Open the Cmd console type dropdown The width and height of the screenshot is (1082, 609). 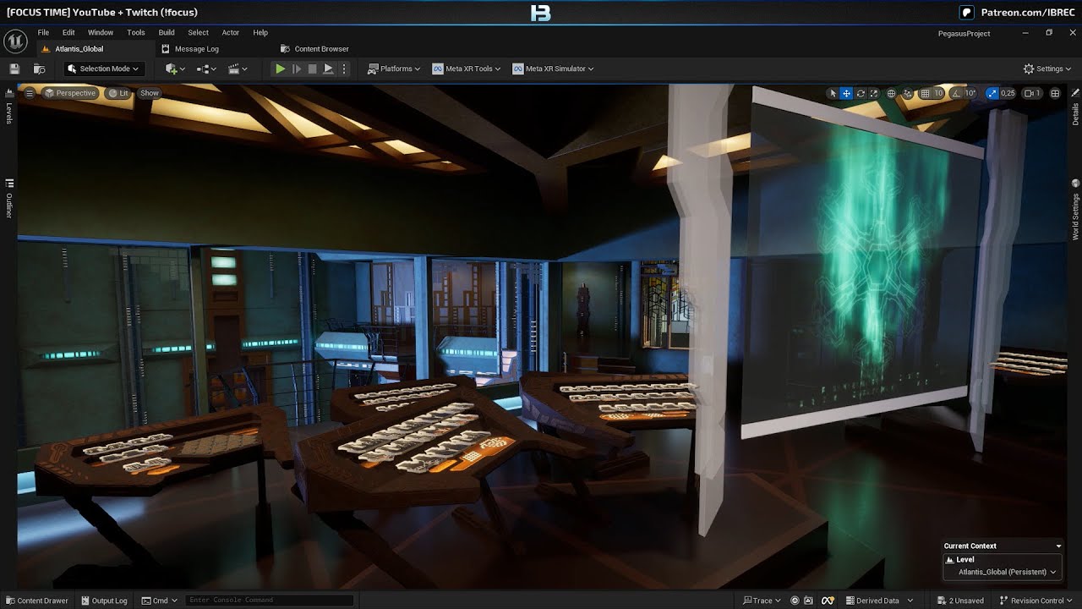click(x=159, y=601)
